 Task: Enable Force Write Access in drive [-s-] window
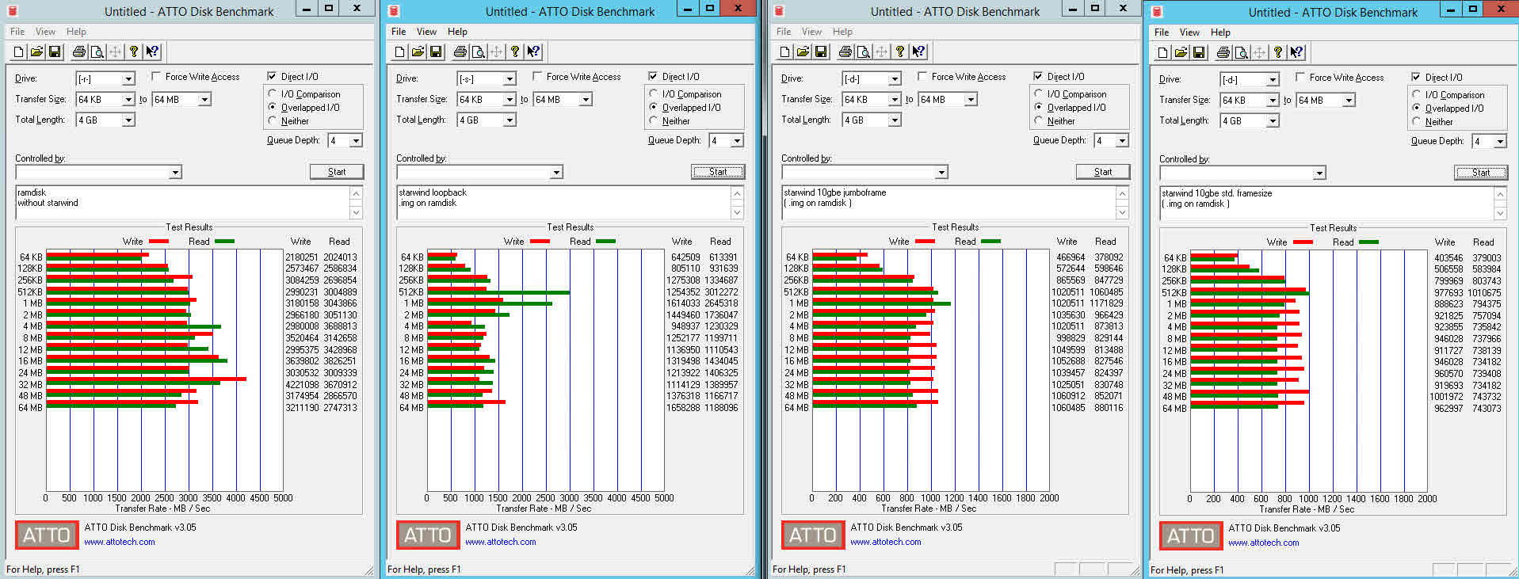(537, 76)
